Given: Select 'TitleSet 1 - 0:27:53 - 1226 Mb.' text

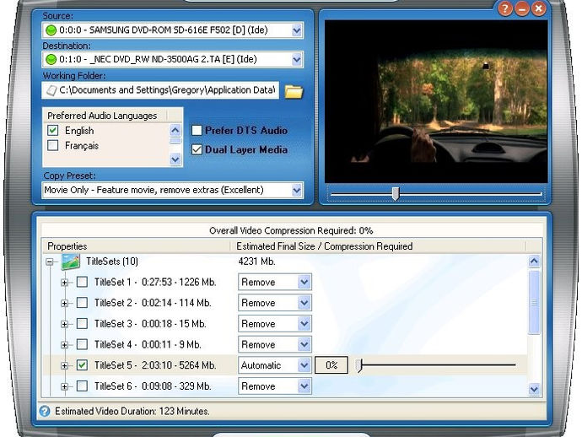Looking at the screenshot, I should coord(155,282).
